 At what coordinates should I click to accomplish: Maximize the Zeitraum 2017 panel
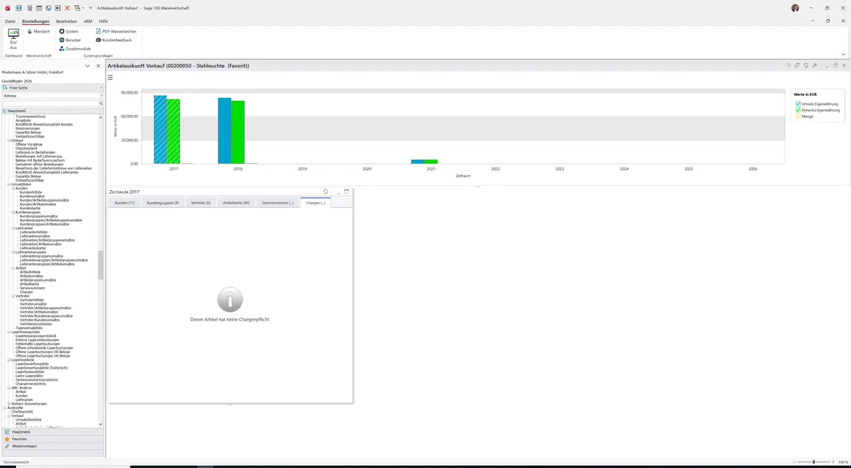(347, 191)
